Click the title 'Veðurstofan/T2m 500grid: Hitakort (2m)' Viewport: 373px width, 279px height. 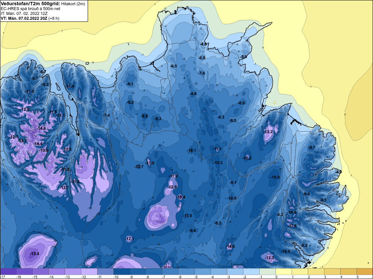point(43,4)
